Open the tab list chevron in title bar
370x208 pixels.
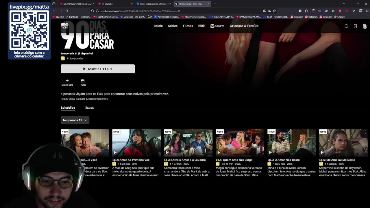pyautogui.click(x=344, y=4)
